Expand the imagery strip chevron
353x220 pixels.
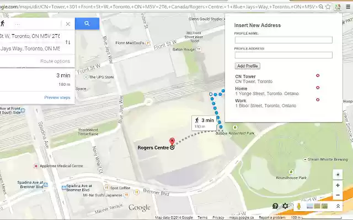[338, 206]
